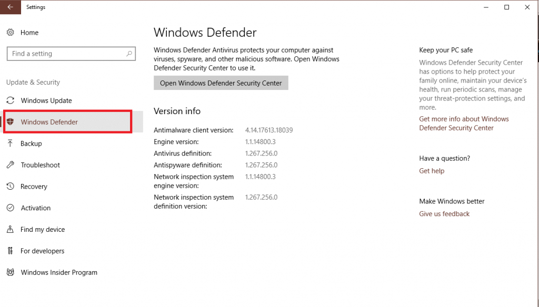The image size is (539, 307).
Task: Click Give us feedback link
Action: (x=444, y=213)
